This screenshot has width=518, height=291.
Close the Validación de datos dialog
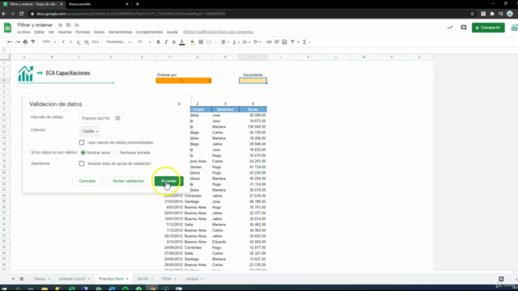(x=179, y=104)
